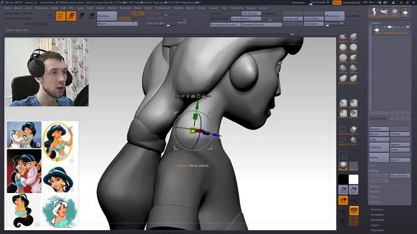Image resolution: width=417 pixels, height=234 pixels.
Task: Click MergeSimilar button
Action: (399, 175)
